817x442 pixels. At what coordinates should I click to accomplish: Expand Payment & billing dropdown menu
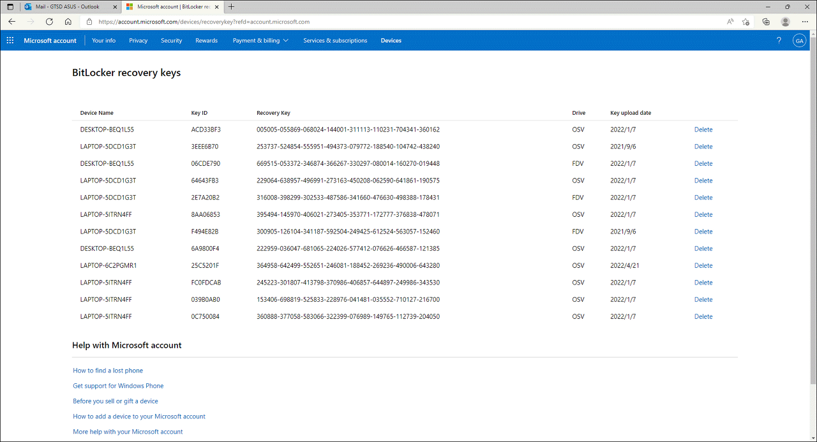pos(260,40)
